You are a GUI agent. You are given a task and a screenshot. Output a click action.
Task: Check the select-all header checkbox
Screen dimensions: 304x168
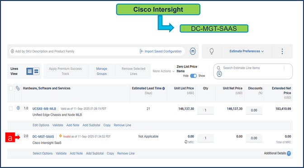click(11, 88)
